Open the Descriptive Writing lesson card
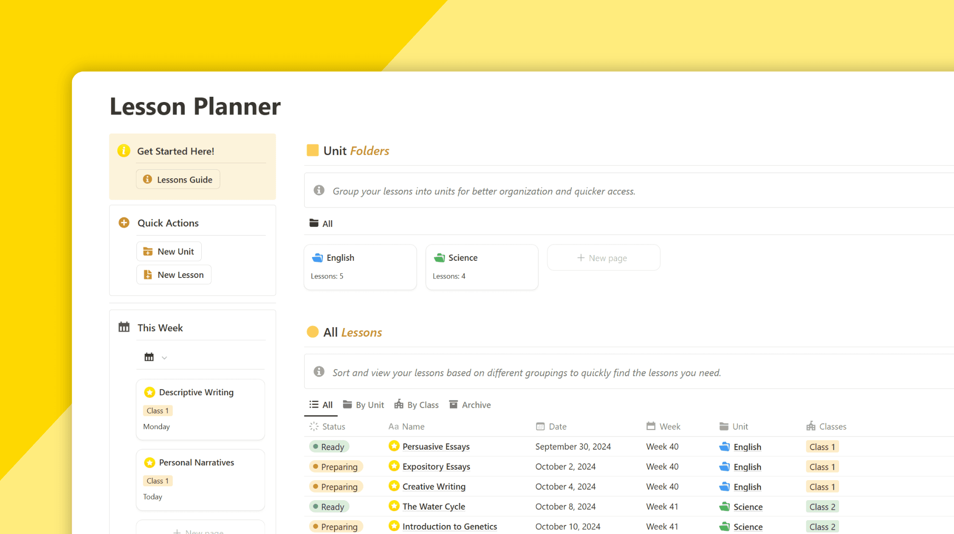Viewport: 954px width, 534px height. (x=200, y=409)
